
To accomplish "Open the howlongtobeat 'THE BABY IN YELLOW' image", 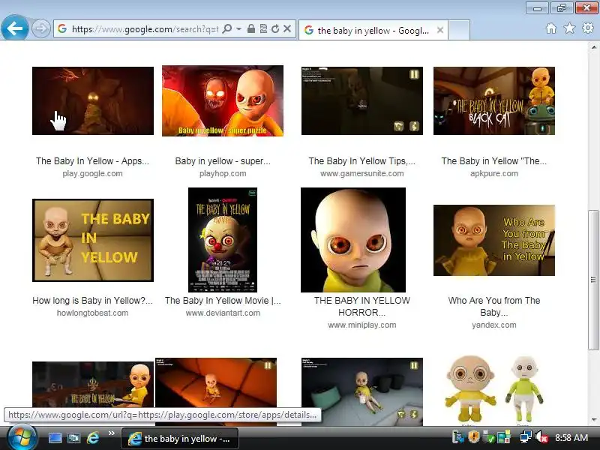I will (93, 240).
